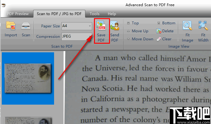The image size is (211, 124).
Task: Delete the selected image
Action: [x=165, y=31]
